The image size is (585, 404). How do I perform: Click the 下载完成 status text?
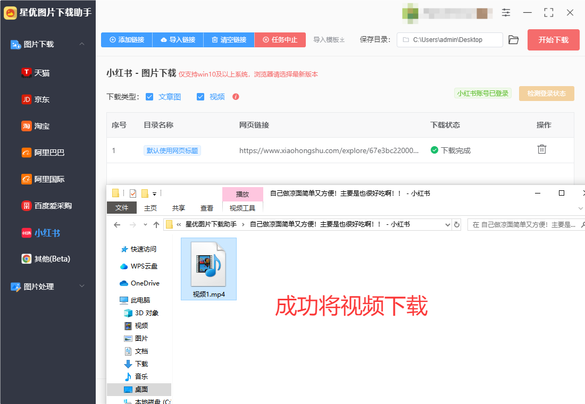pyautogui.click(x=456, y=150)
